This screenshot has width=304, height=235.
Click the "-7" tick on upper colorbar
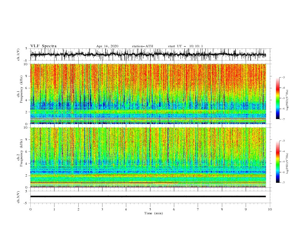[283, 119]
